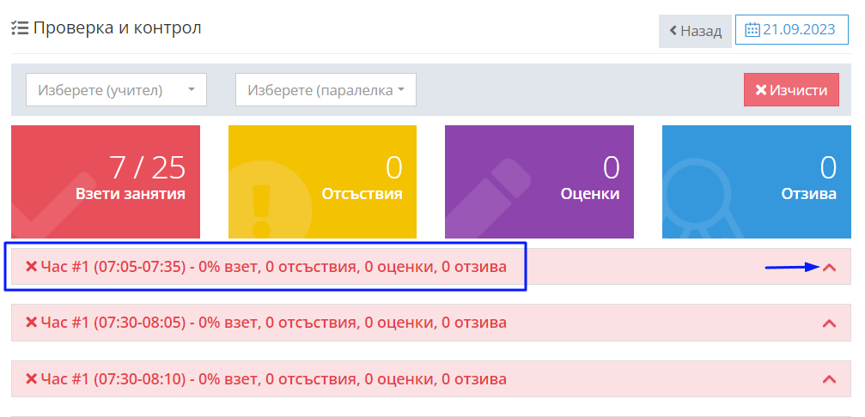Click the red X icon on Час #1 07:05-07:35
Screen dimensions: 865x417
[32, 267]
